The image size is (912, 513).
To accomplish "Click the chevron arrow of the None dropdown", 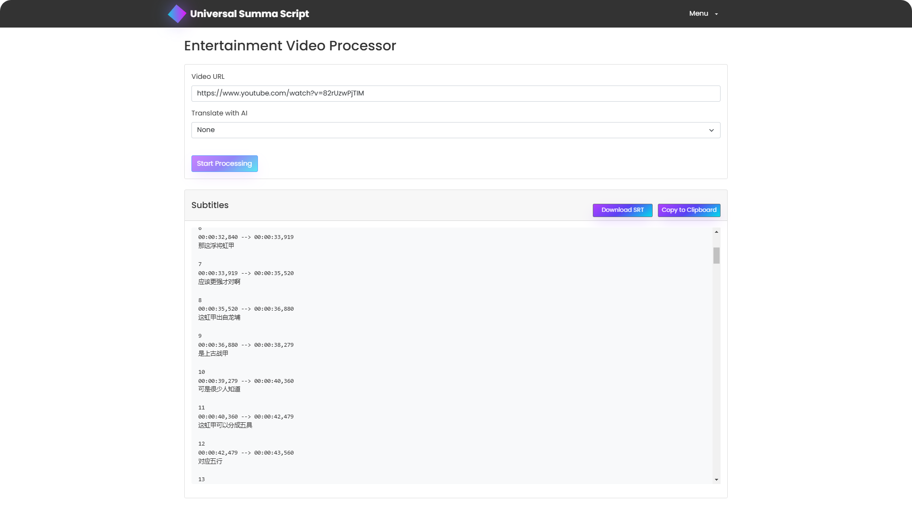I will pos(711,130).
